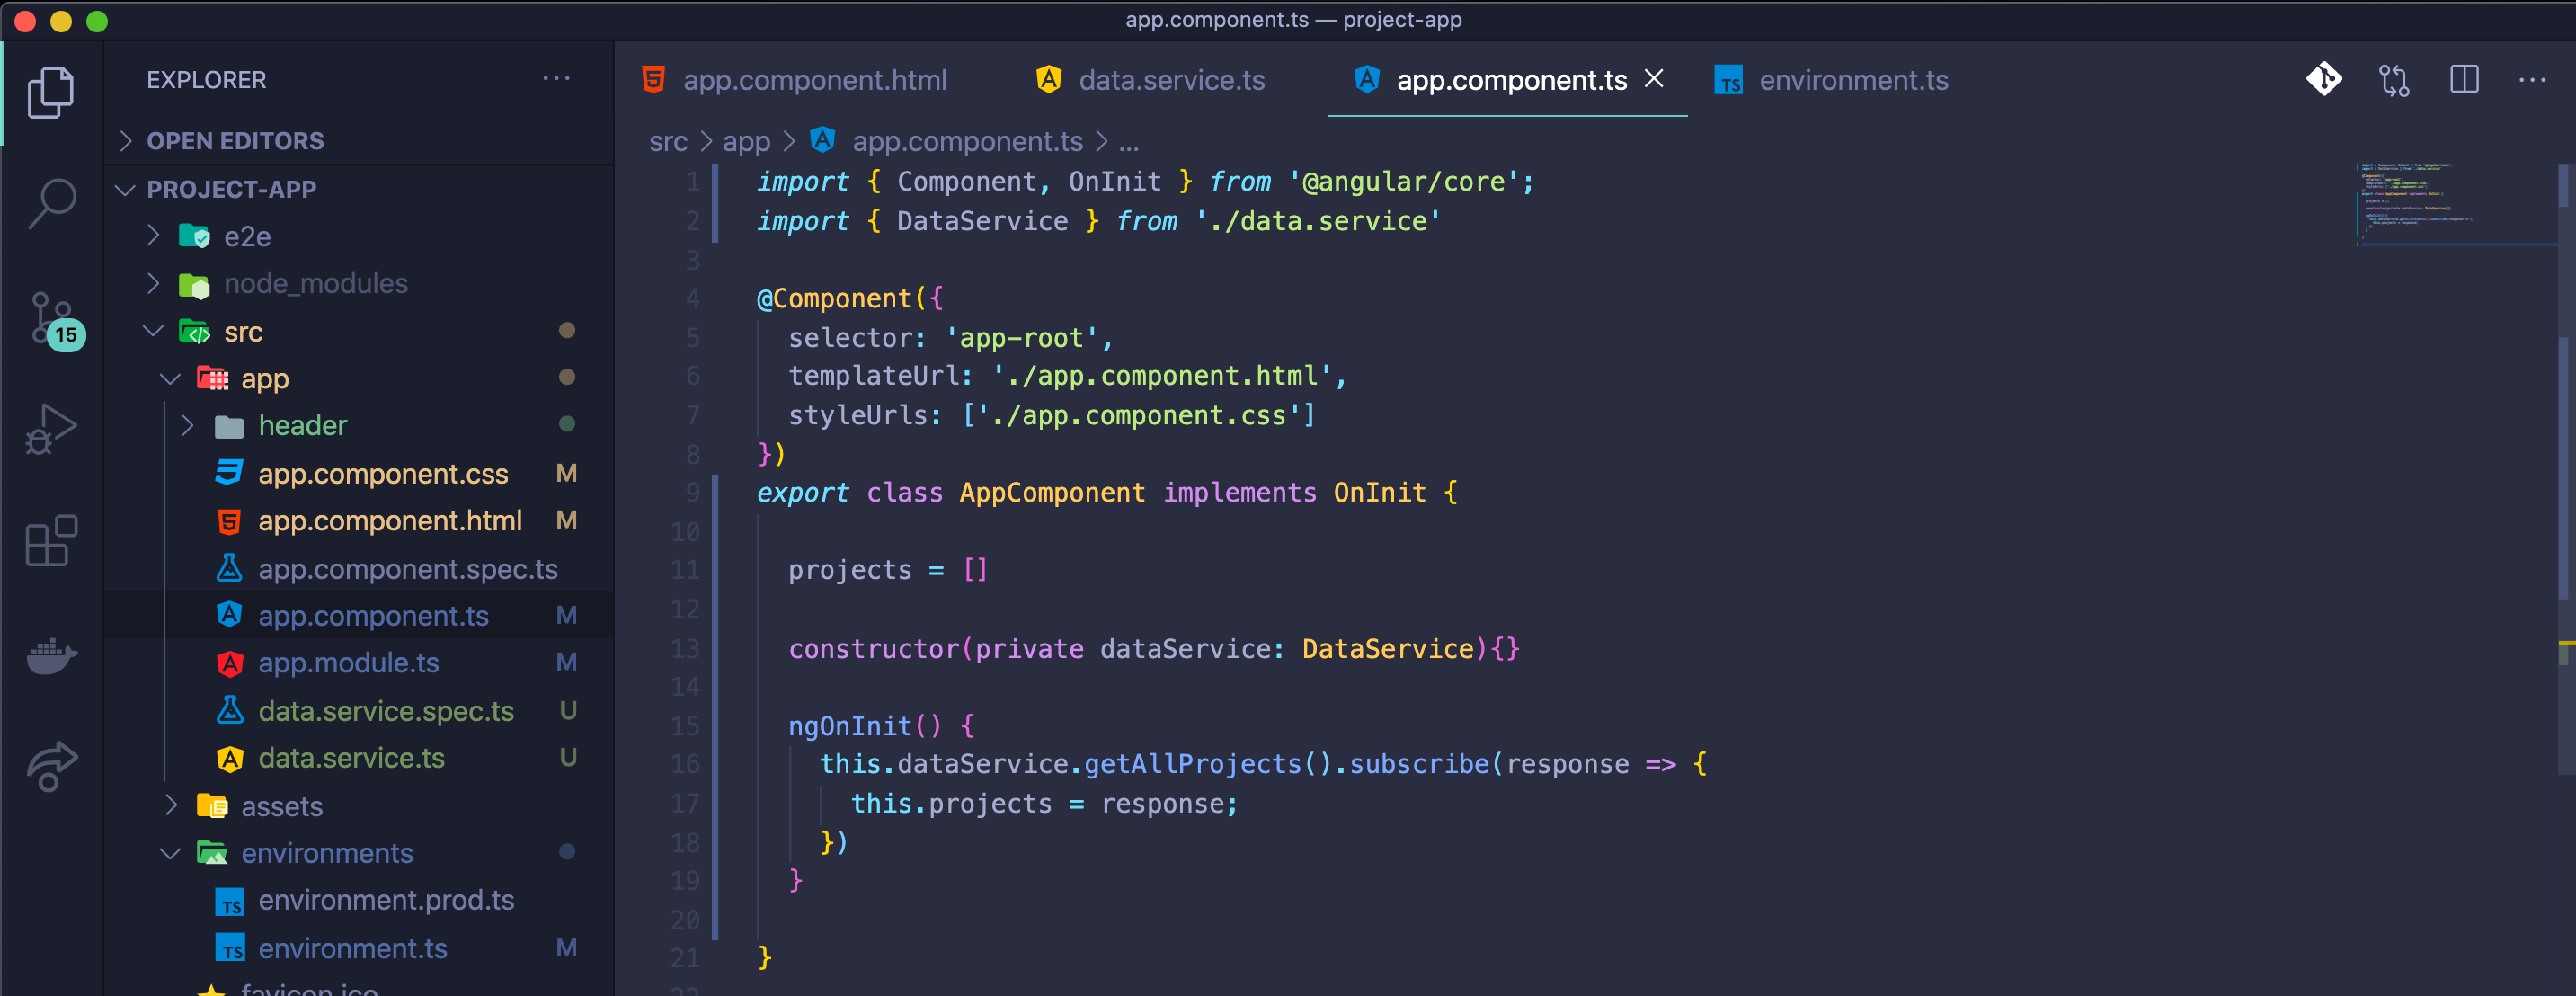
Task: Open the Run and Debug view
Action: pyautogui.click(x=51, y=430)
